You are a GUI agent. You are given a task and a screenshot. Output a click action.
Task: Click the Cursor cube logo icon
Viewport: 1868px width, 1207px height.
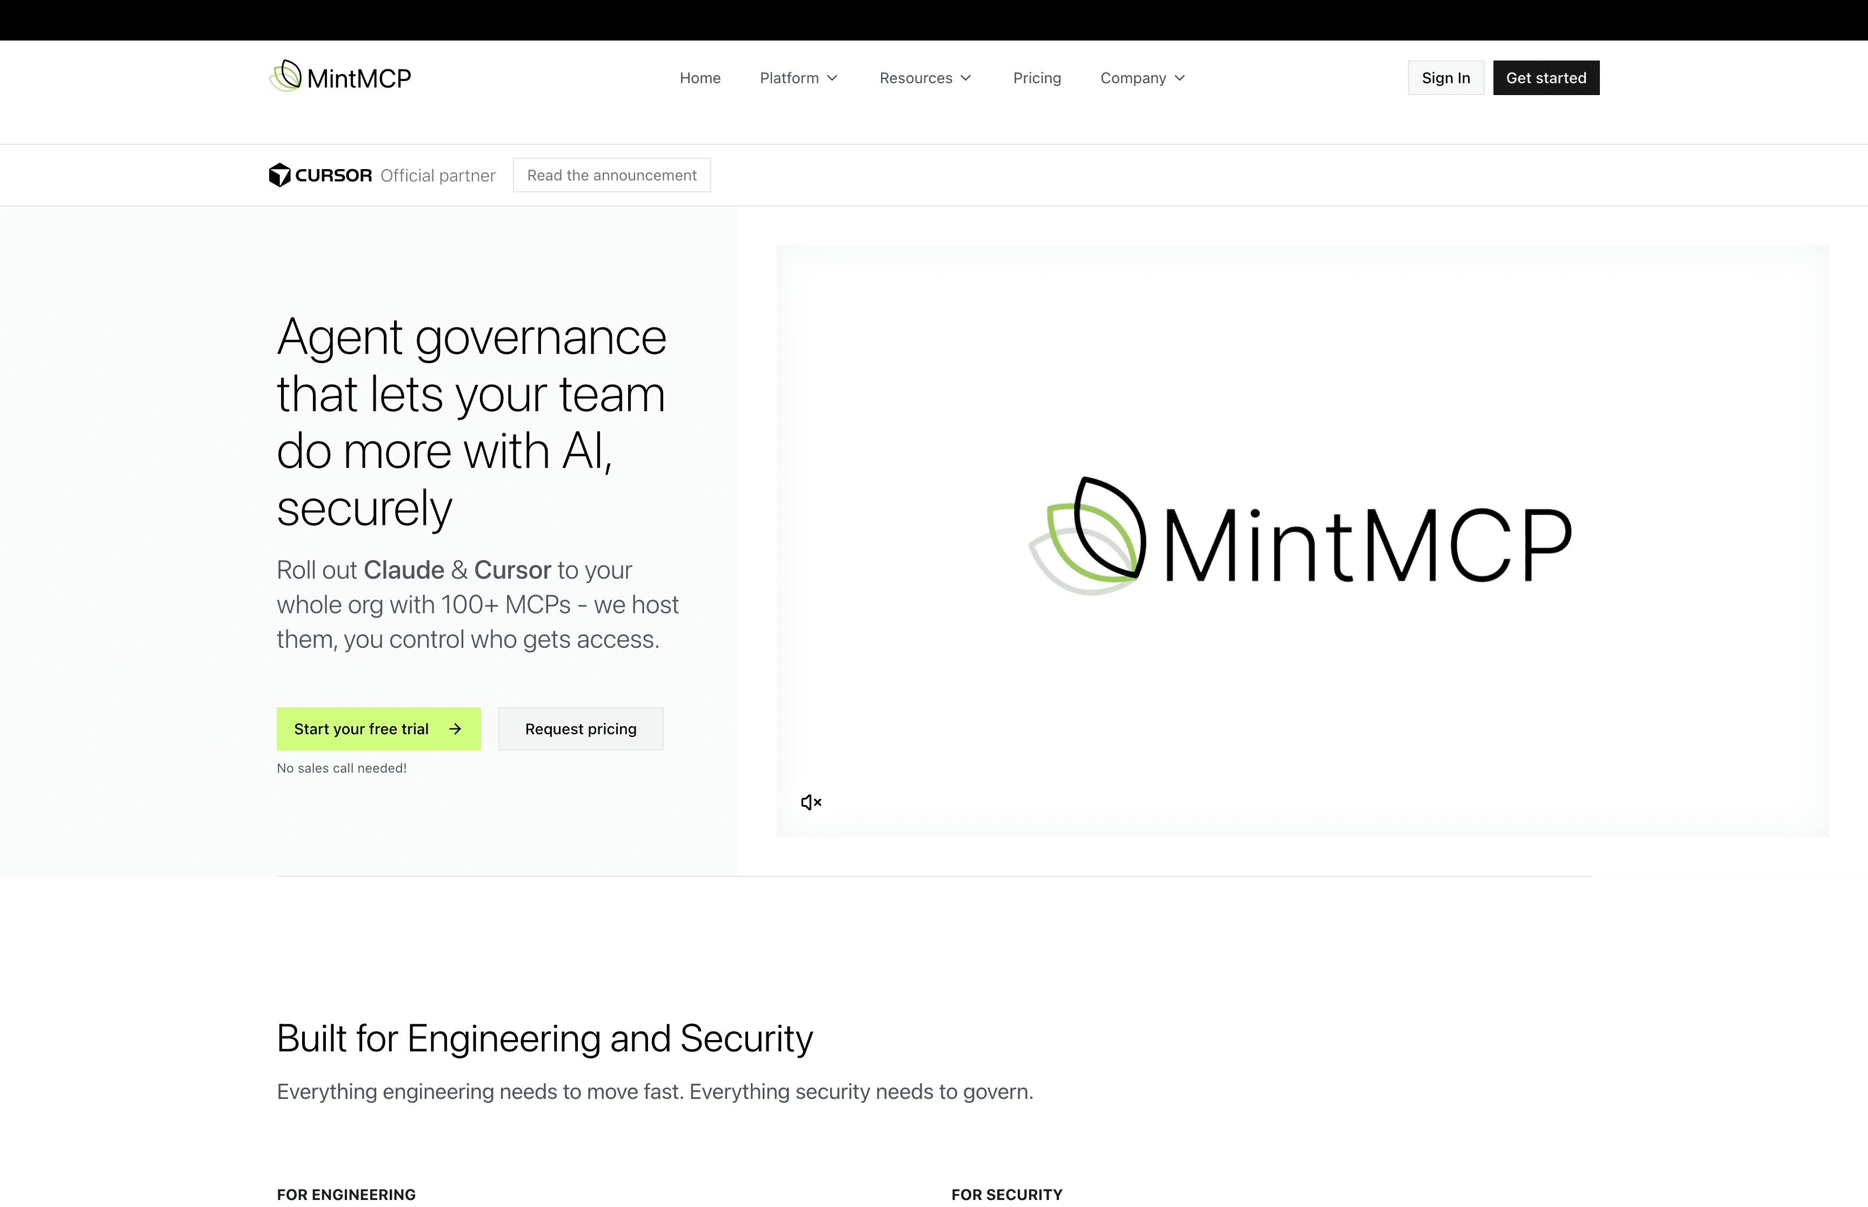[x=279, y=175]
